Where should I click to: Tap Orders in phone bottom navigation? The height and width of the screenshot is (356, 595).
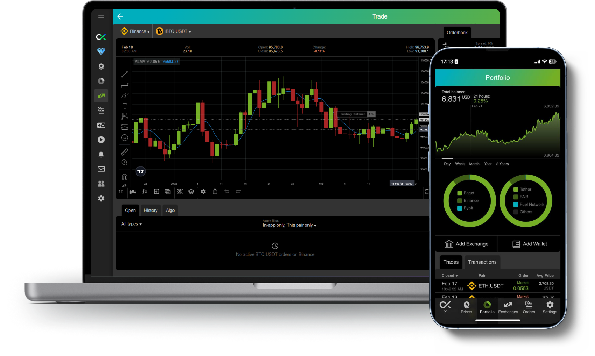[x=529, y=307]
